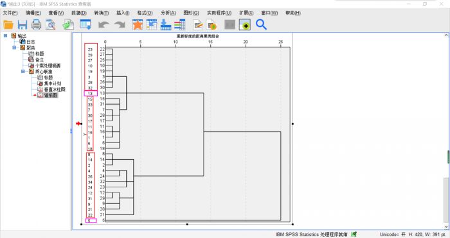
Task: Click the Export output icon
Action: [x=68, y=24]
